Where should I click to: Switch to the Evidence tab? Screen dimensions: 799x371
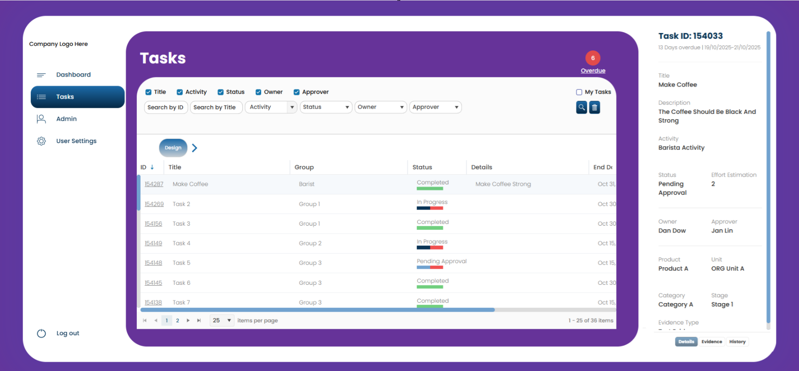click(x=711, y=342)
